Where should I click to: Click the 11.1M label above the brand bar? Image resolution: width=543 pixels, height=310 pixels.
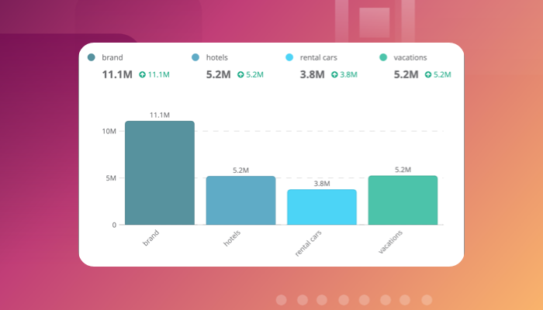(160, 115)
